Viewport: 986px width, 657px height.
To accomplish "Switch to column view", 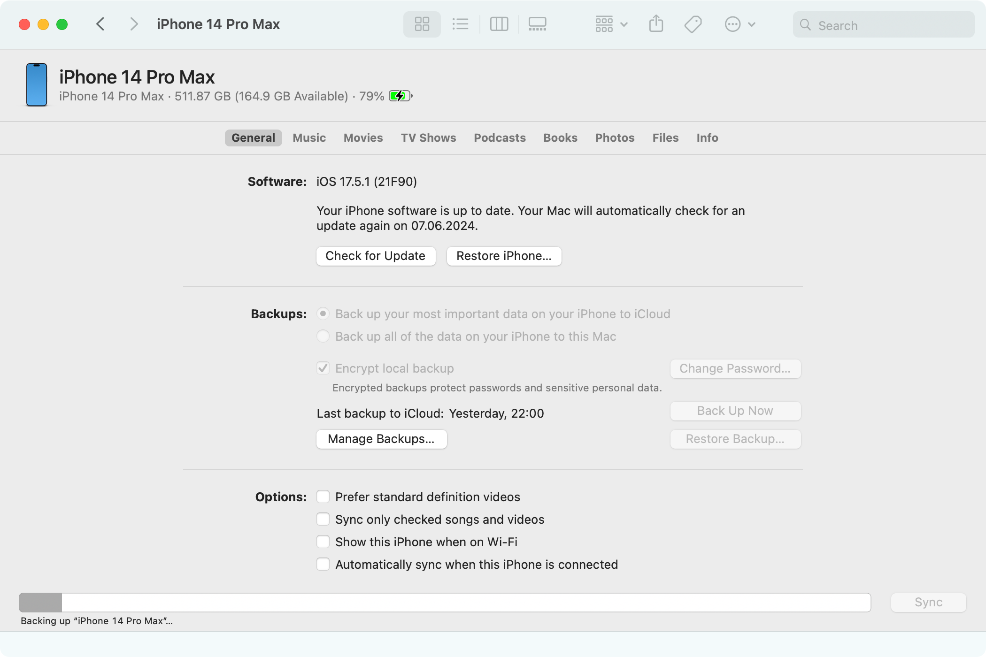I will 499,24.
